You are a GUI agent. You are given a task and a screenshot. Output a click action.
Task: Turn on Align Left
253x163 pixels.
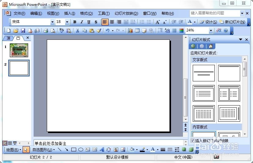pyautogui.click(x=105, y=22)
